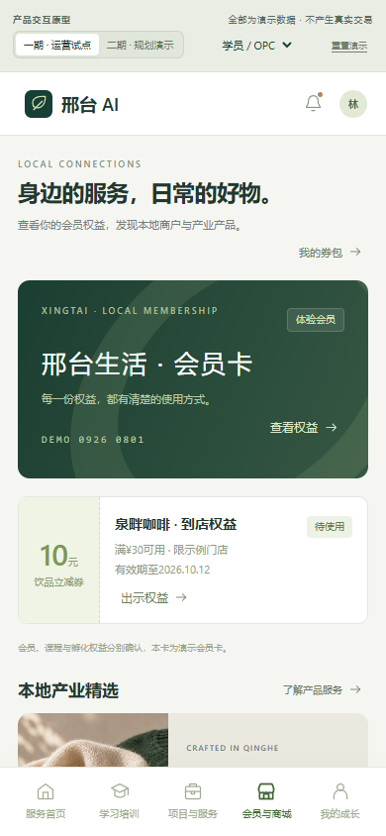
Task: Switch to 二期·规划演示 mode
Action: (140, 46)
